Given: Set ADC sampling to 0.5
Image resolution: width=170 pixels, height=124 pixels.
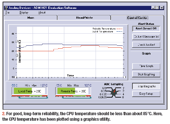Looking at the screenshot, I should (x=104, y=88).
